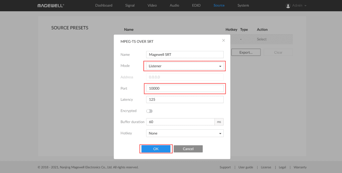Open the System tab
This screenshot has width=342, height=173.
[243, 5]
